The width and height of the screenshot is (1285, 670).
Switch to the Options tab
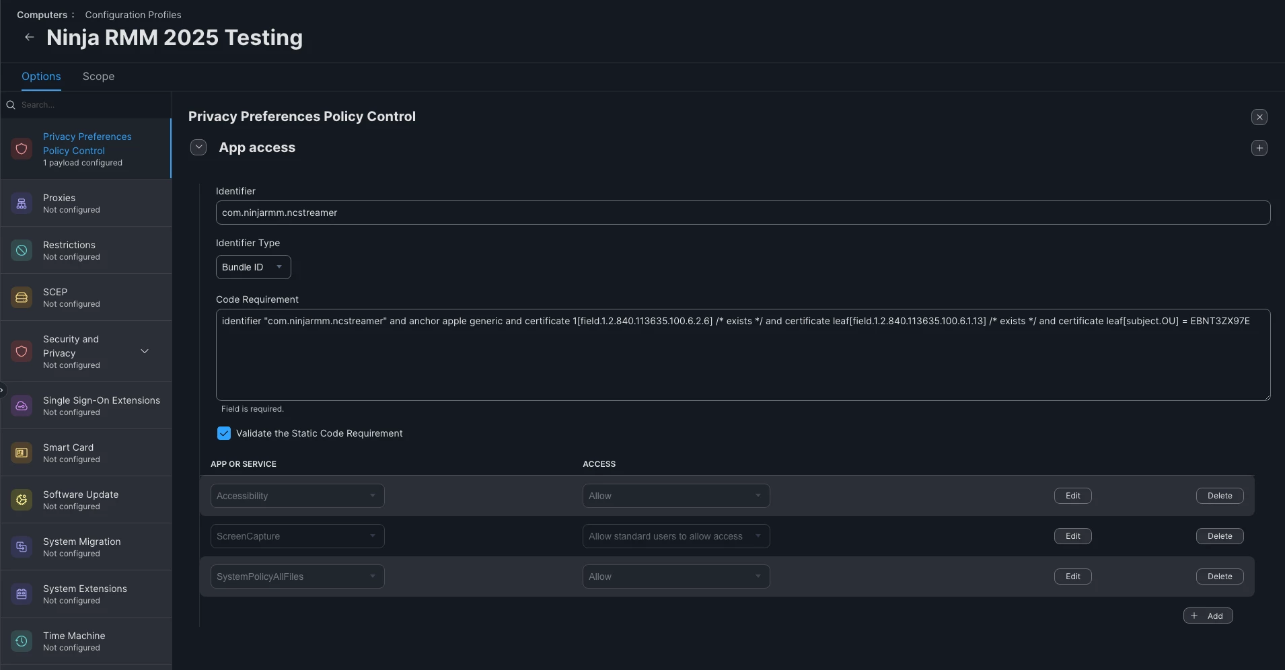[41, 77]
